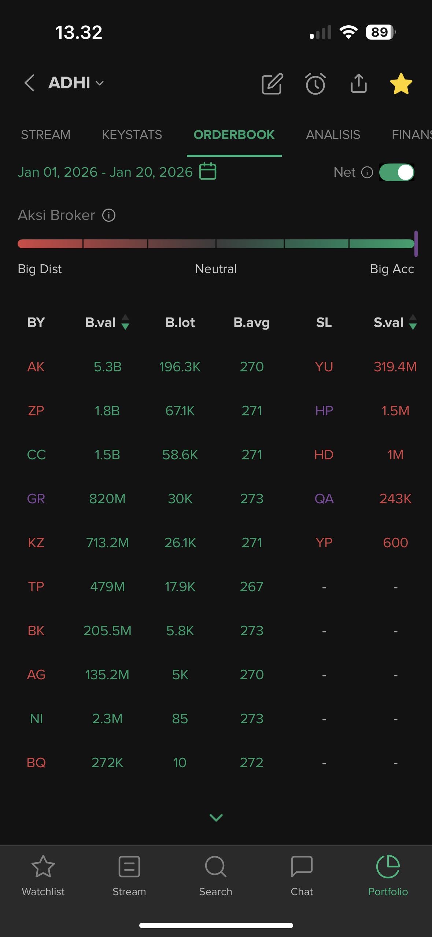Set a price alert with alarm icon
The image size is (432, 937).
(315, 84)
